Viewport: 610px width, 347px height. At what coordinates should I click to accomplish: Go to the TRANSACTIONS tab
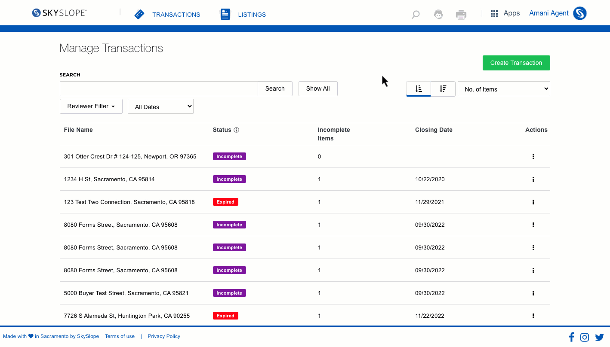coord(176,15)
